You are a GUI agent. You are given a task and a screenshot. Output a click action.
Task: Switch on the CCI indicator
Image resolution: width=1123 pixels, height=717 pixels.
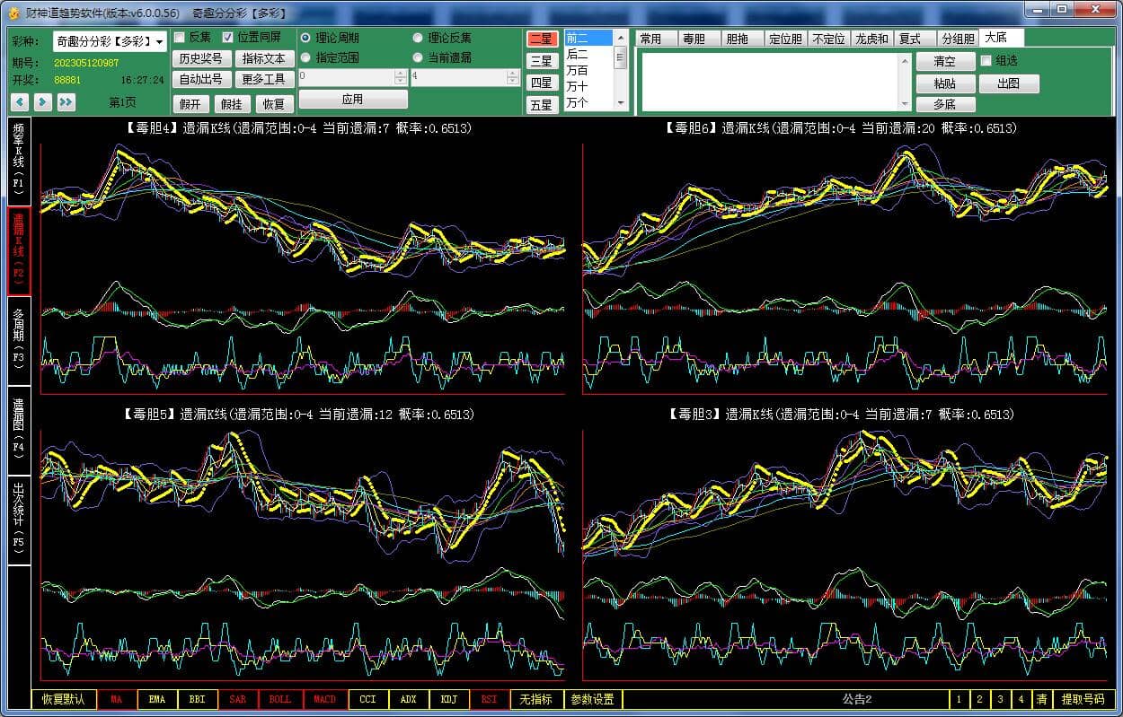(x=367, y=699)
